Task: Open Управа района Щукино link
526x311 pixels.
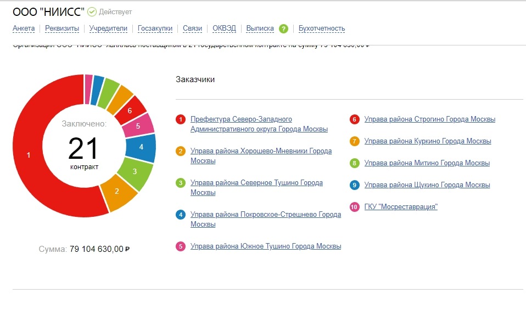Action: pos(427,185)
